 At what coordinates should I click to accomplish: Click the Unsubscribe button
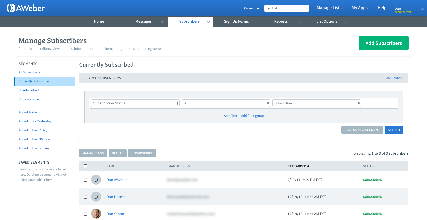point(142,153)
